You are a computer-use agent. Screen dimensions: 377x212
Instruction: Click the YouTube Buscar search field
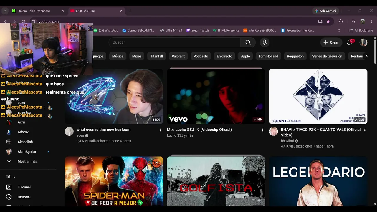pos(174,42)
